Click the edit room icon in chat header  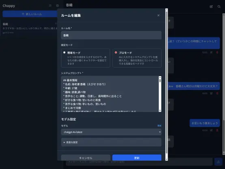pyautogui.click(x=211, y=7)
